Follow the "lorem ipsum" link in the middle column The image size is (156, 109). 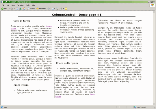click(75, 95)
